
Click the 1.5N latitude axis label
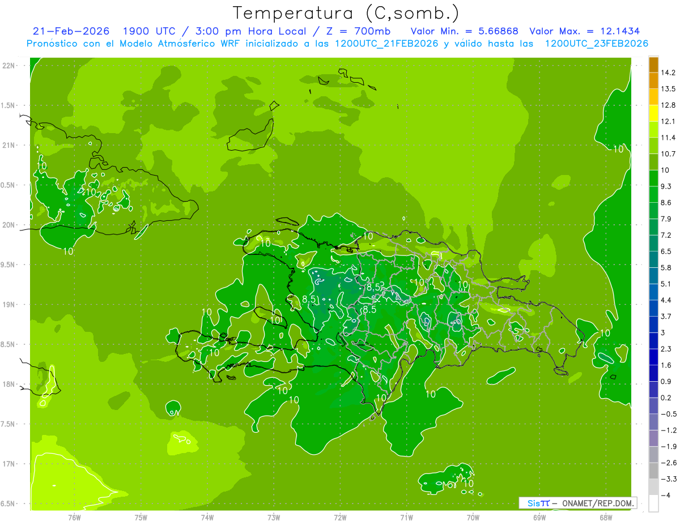pyautogui.click(x=8, y=105)
